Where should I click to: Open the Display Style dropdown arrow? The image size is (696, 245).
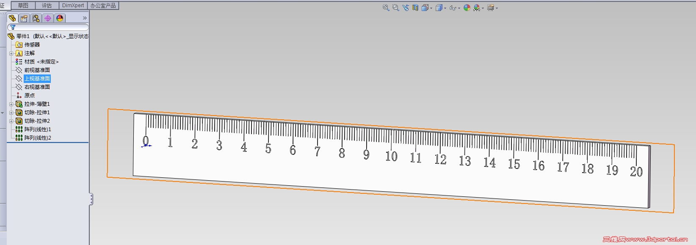[x=445, y=8]
